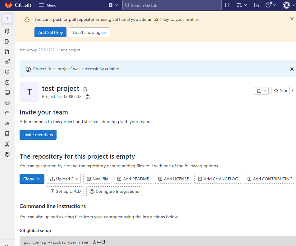Open the Clone dropdown

32,179
